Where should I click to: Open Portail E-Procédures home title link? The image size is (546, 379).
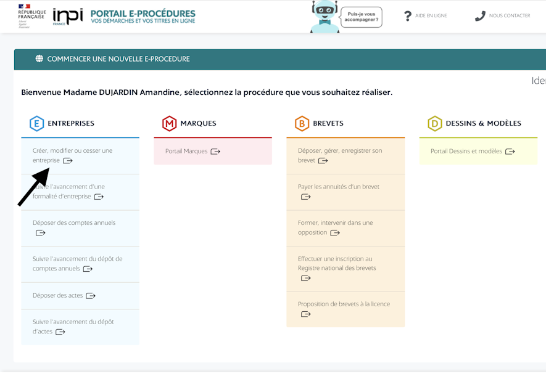[143, 17]
